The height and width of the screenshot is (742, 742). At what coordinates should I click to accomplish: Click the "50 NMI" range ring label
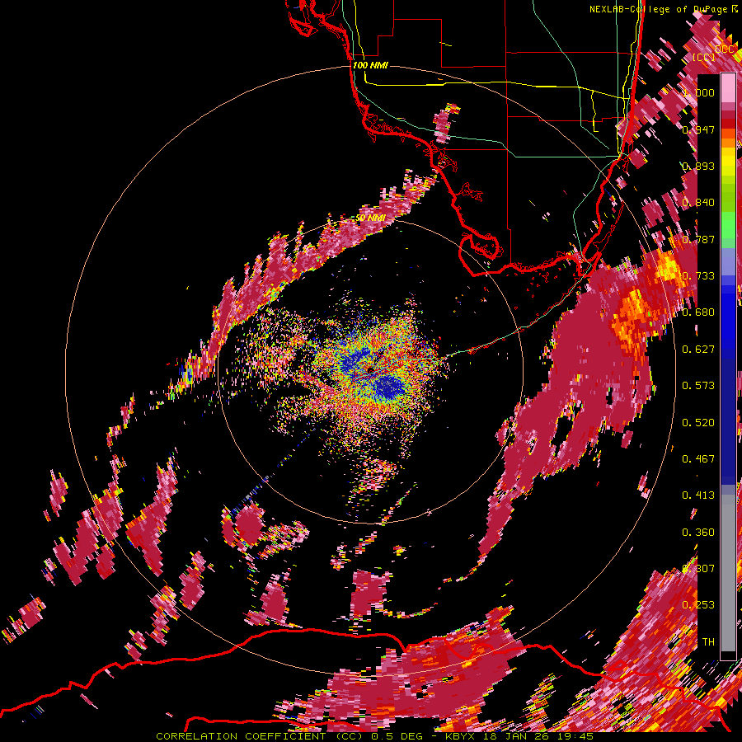click(x=370, y=218)
